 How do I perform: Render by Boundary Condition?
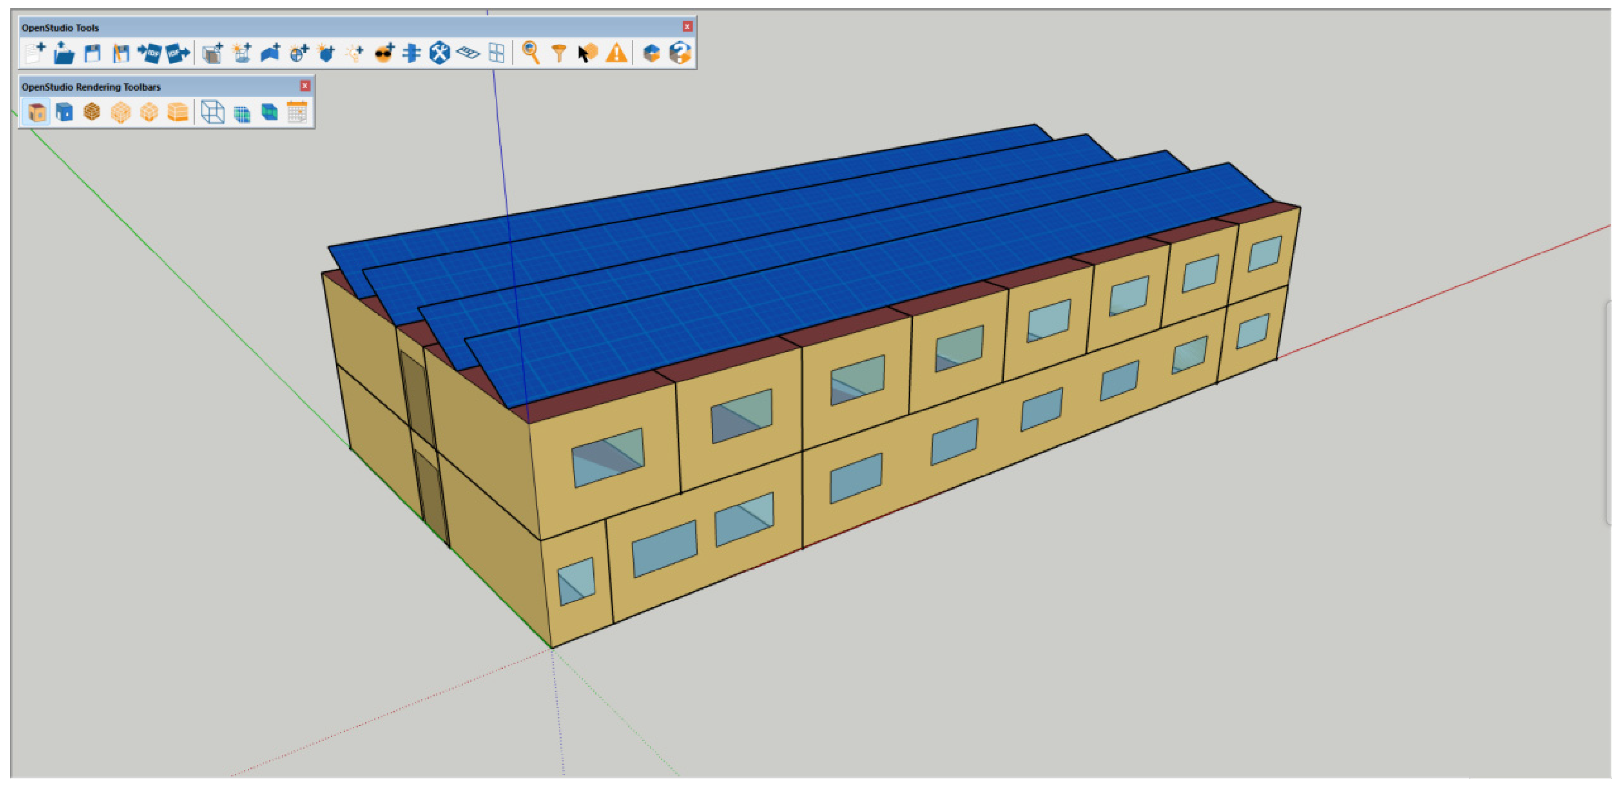coord(64,112)
